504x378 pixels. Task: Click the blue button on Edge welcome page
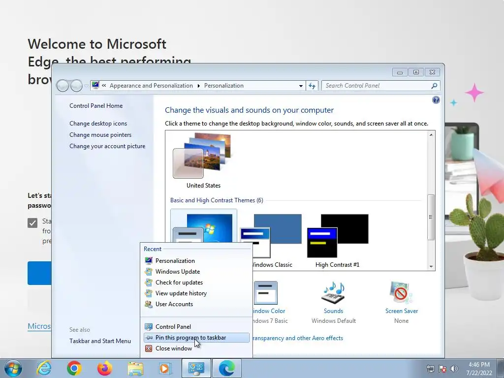[39, 273]
